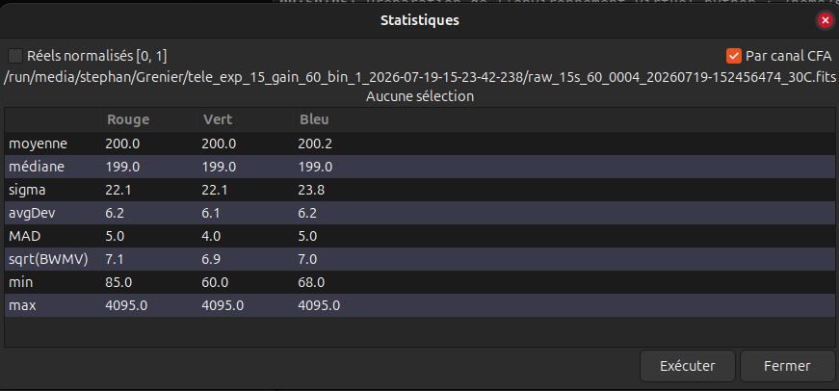Close the Statistiques dialog with red X
Viewport: 839px width, 391px height.
click(825, 20)
